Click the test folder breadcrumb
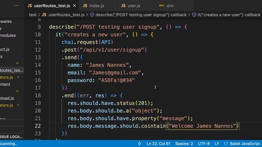 point(33,15)
